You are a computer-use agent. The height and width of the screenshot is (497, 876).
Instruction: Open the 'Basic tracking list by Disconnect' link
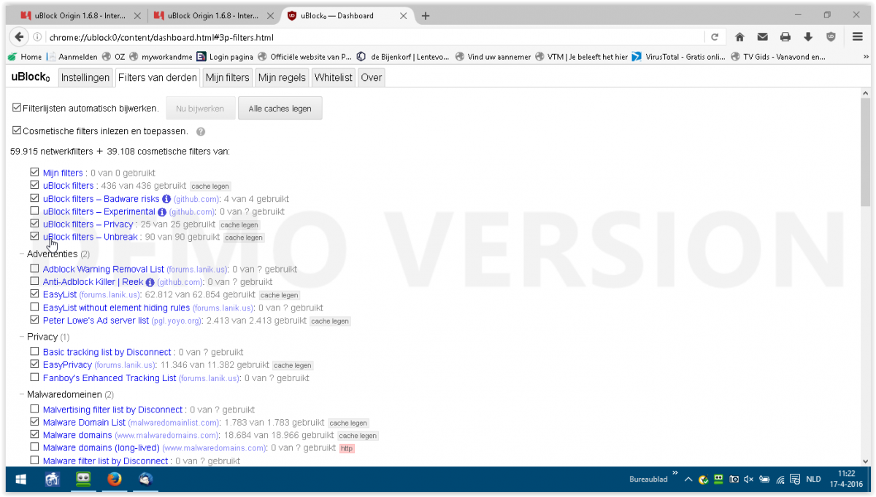107,352
